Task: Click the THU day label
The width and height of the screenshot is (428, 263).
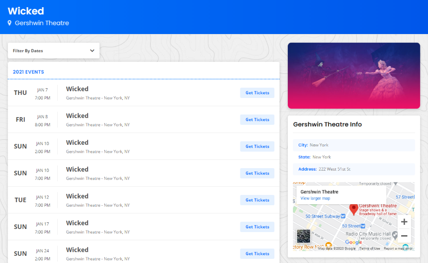Action: pyautogui.click(x=21, y=93)
